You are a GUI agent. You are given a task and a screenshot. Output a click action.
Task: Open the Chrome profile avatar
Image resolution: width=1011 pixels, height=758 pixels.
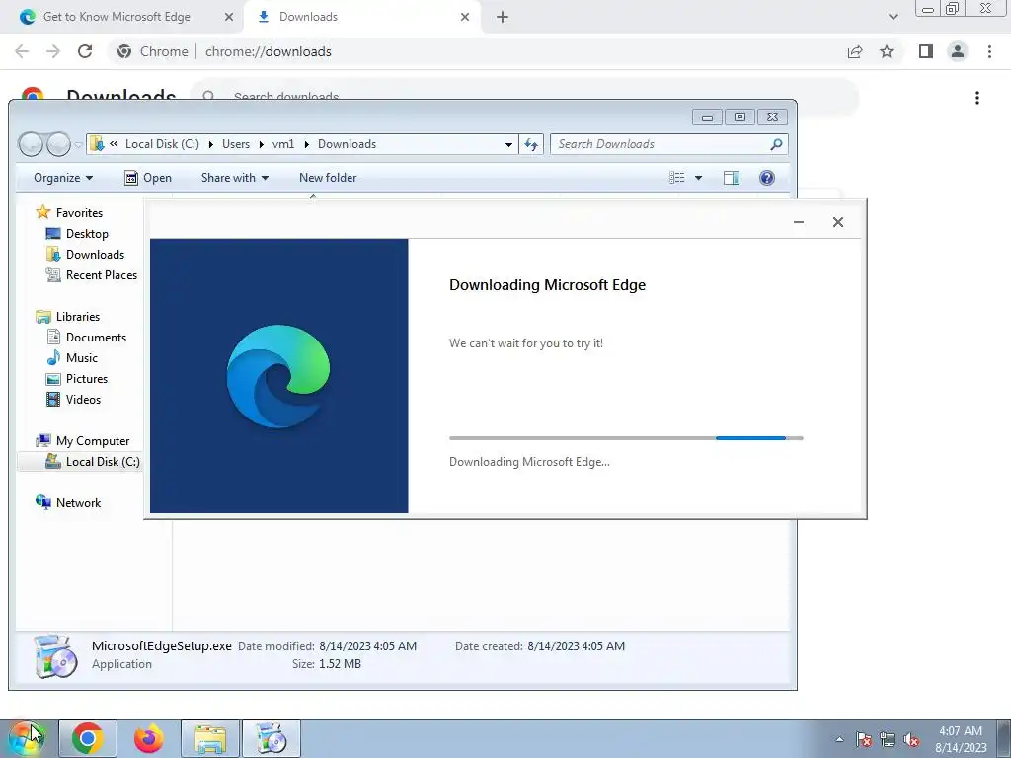point(958,51)
